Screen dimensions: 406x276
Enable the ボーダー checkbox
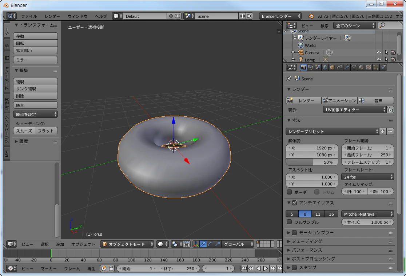tap(290, 192)
